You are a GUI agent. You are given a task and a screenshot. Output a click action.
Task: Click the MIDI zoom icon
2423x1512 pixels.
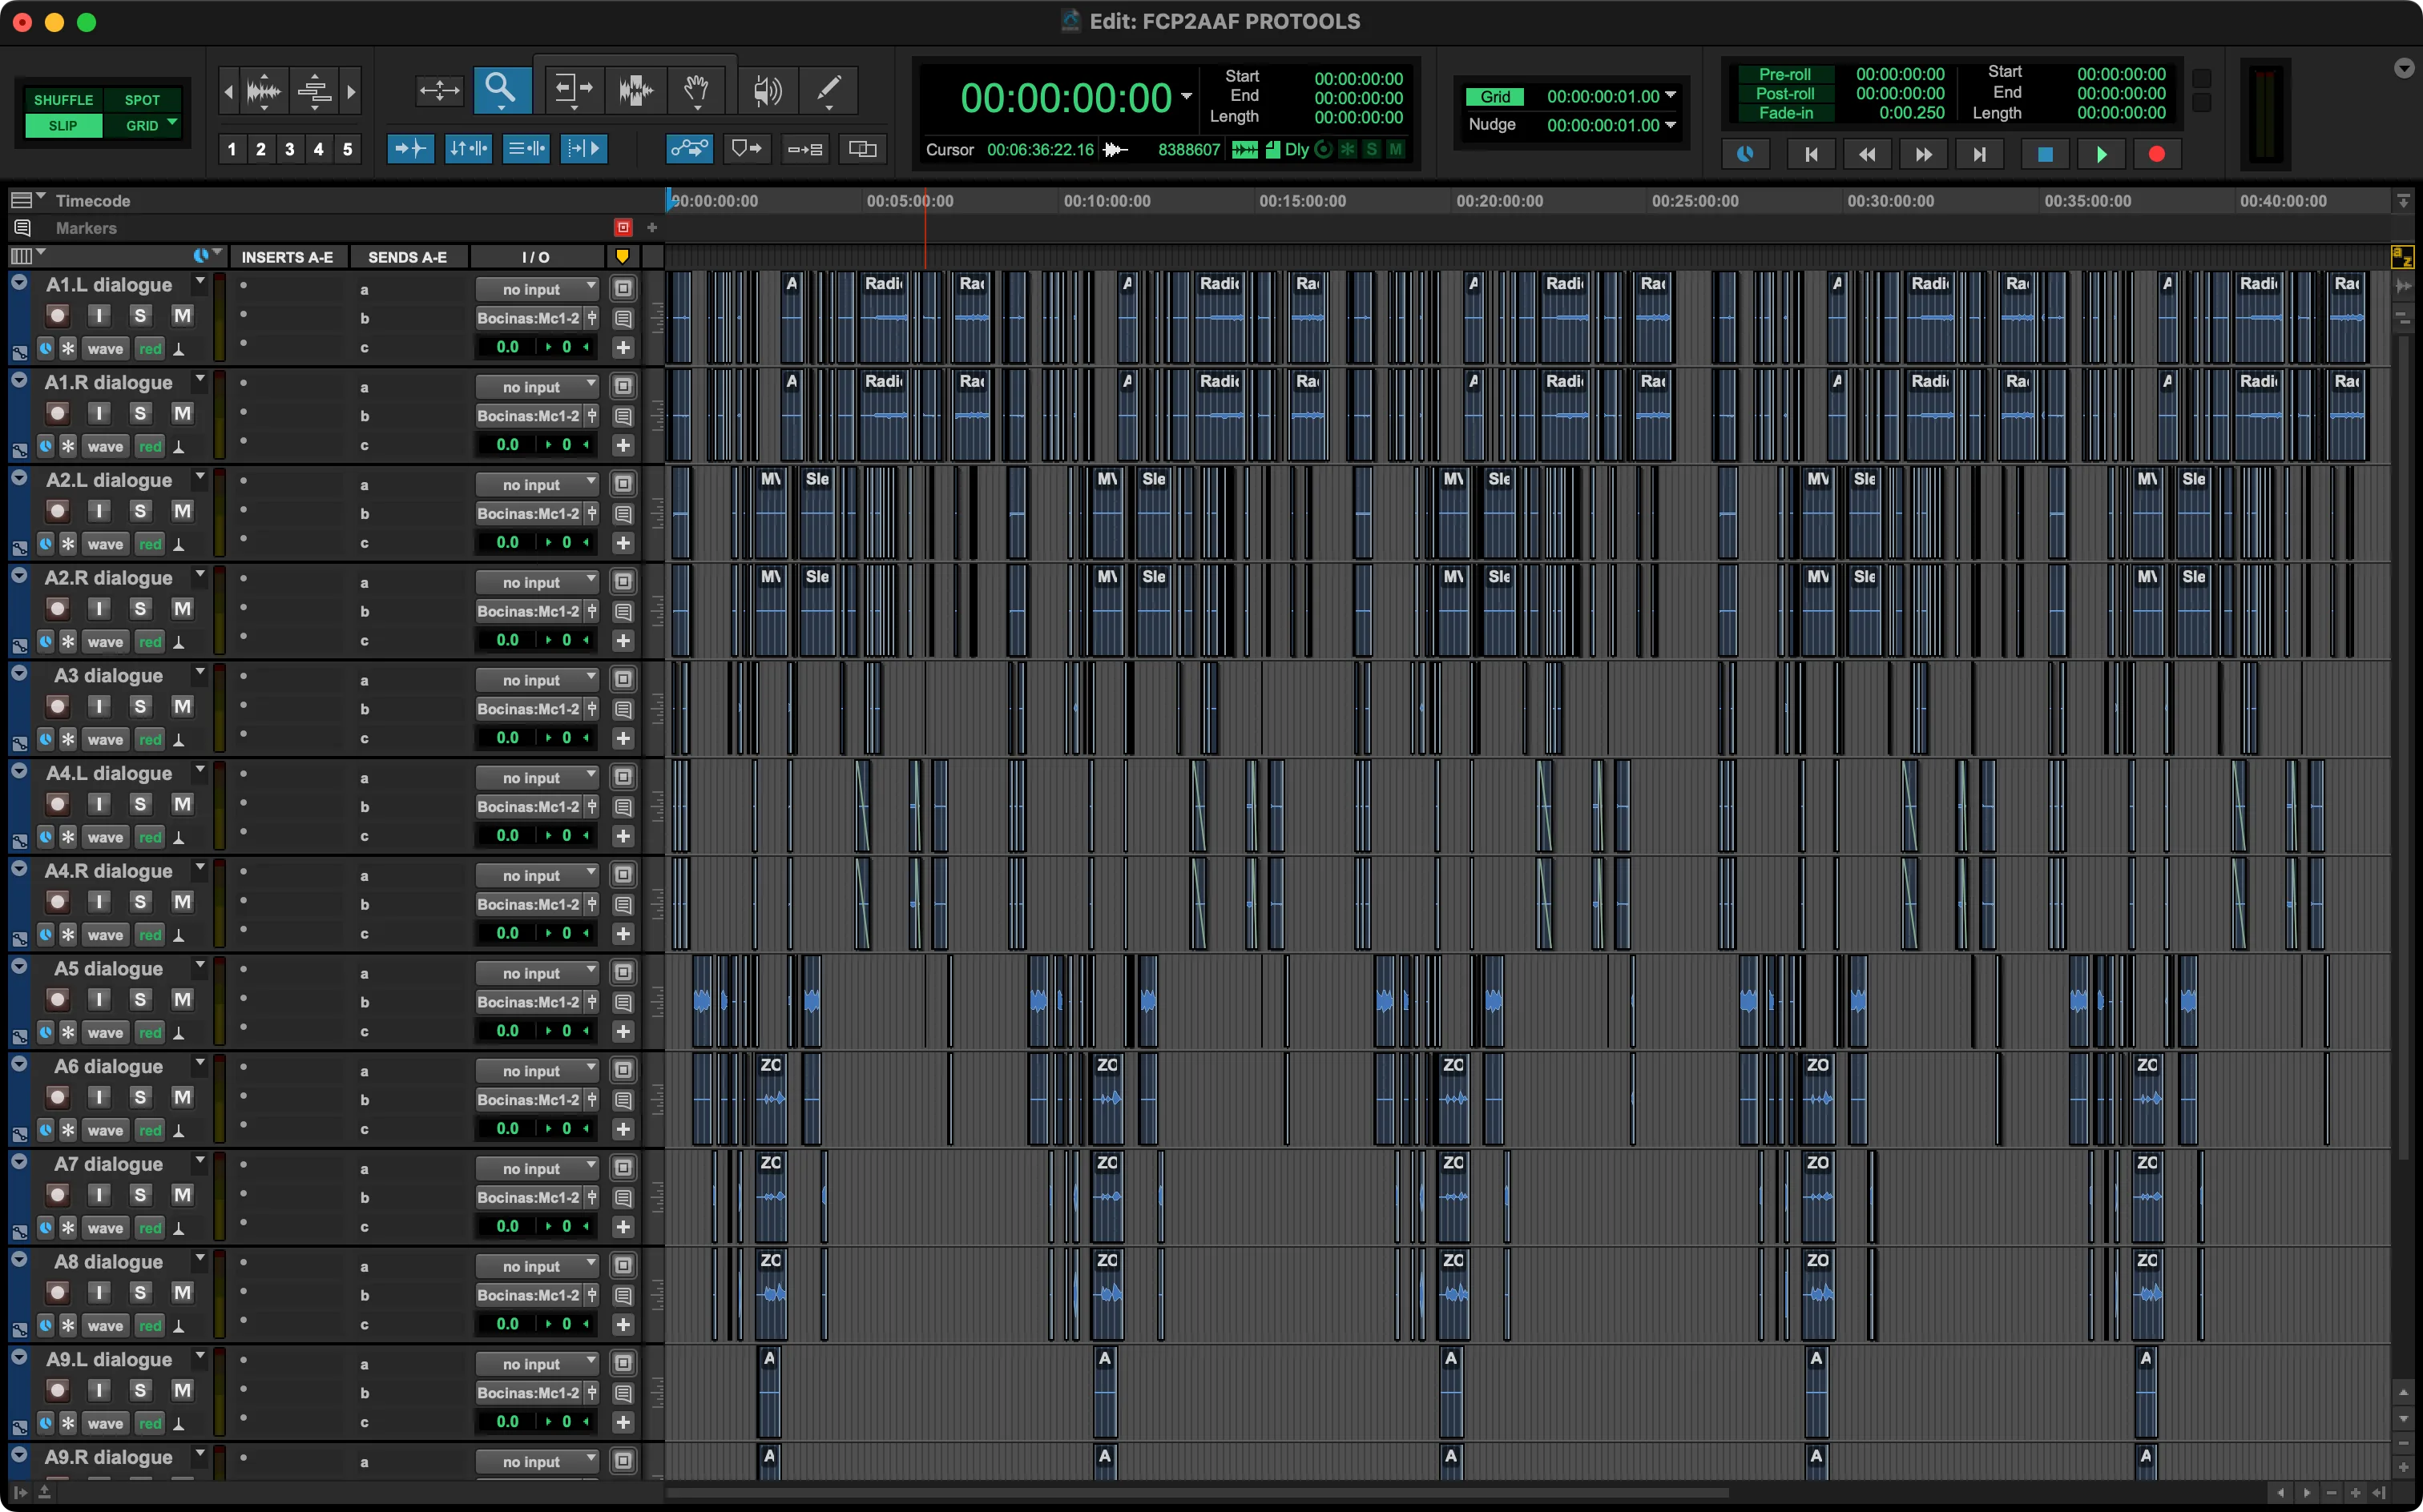click(x=314, y=91)
